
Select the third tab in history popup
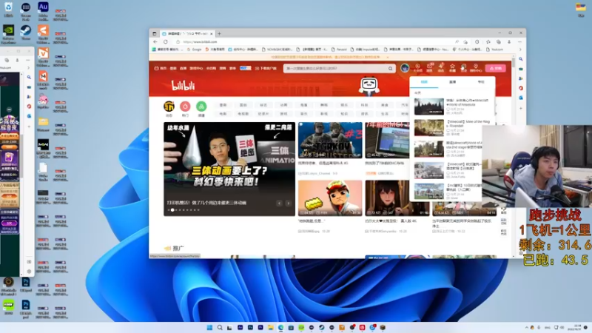click(480, 82)
